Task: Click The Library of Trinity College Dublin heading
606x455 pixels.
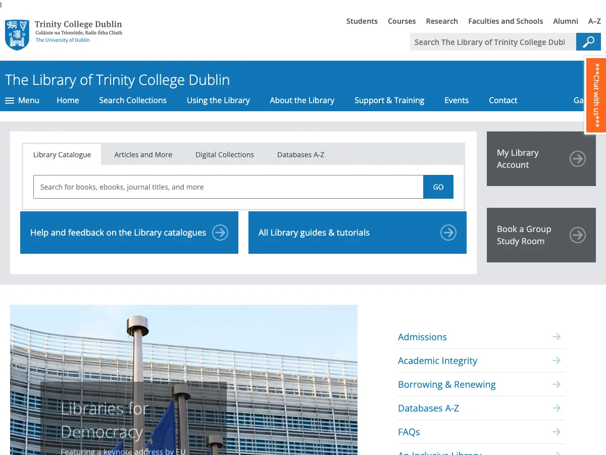Action: point(118,80)
